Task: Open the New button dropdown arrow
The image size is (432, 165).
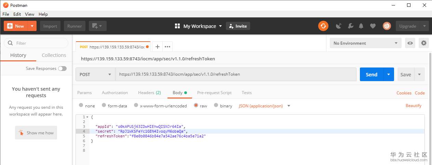Action: click(x=32, y=26)
